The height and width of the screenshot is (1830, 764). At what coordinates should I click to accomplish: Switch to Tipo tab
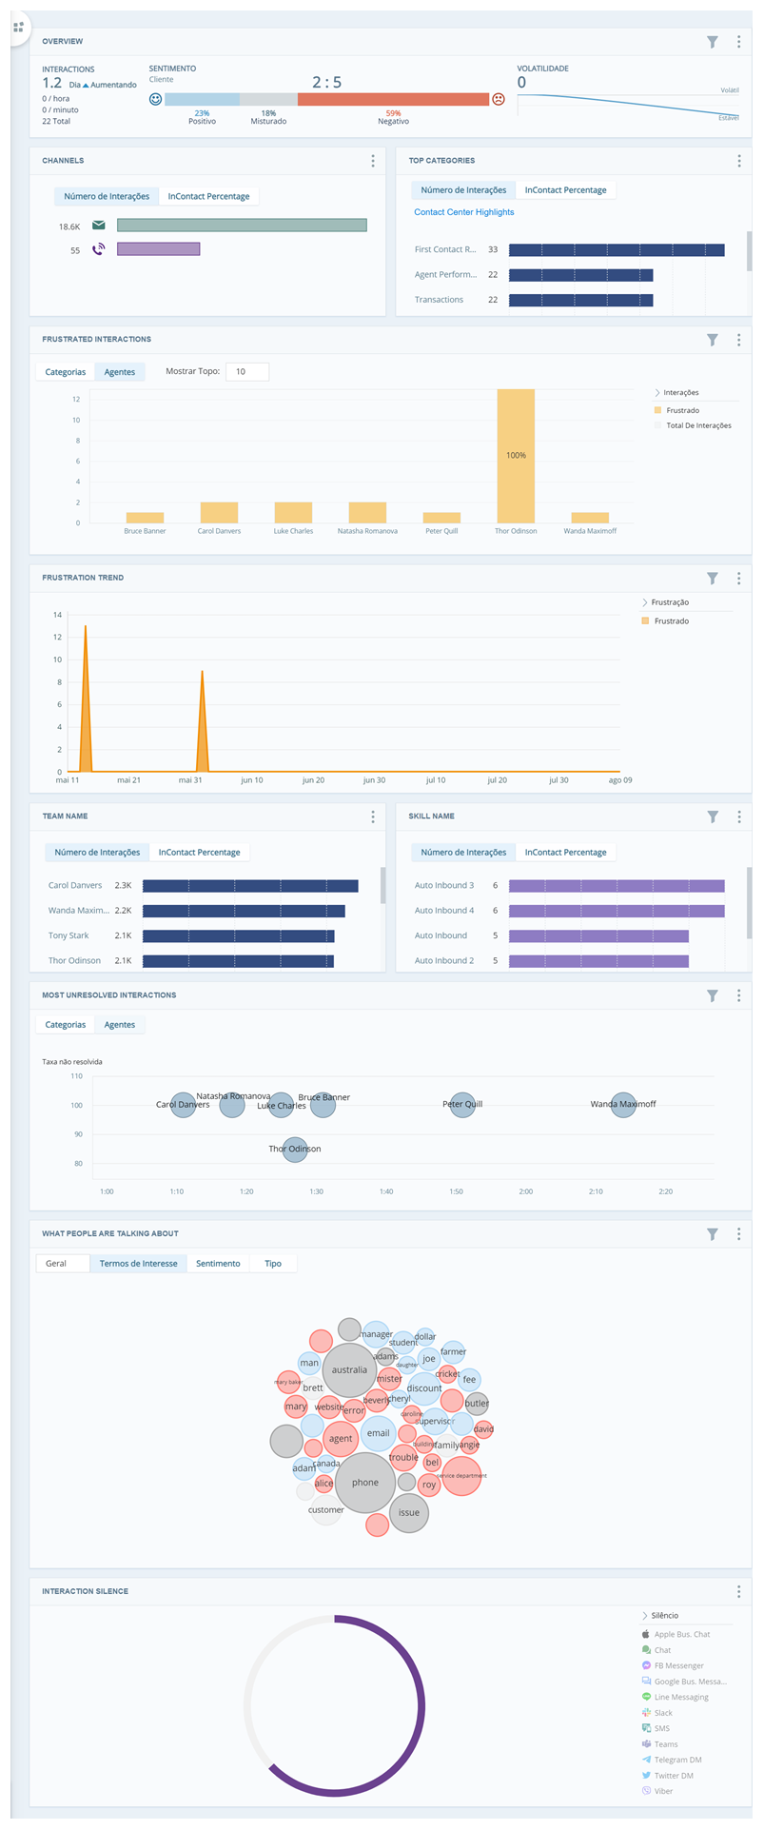[273, 1264]
